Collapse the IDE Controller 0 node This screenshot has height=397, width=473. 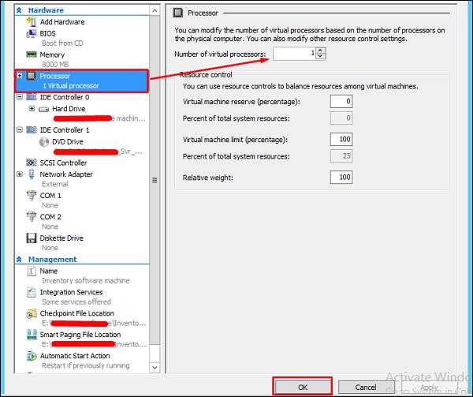[20, 97]
